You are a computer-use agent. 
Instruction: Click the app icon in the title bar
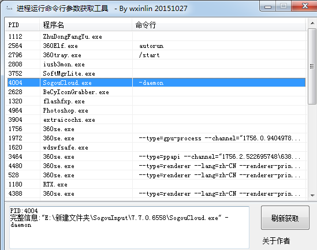tap(9, 8)
